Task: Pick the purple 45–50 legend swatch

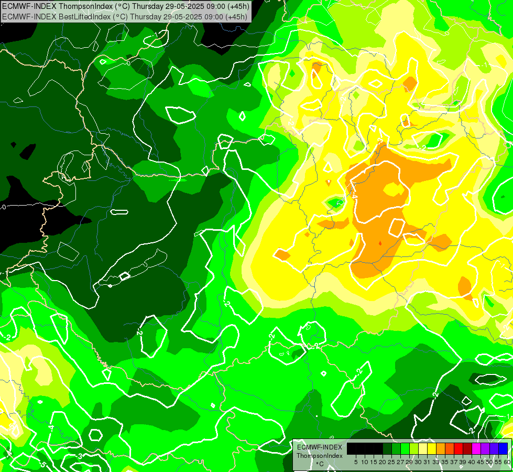Action: pyautogui.click(x=486, y=448)
